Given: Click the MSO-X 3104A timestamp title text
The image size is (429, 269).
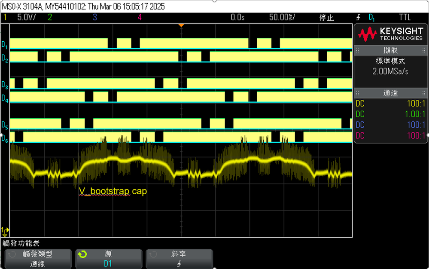Looking at the screenshot, I should tap(83, 6).
